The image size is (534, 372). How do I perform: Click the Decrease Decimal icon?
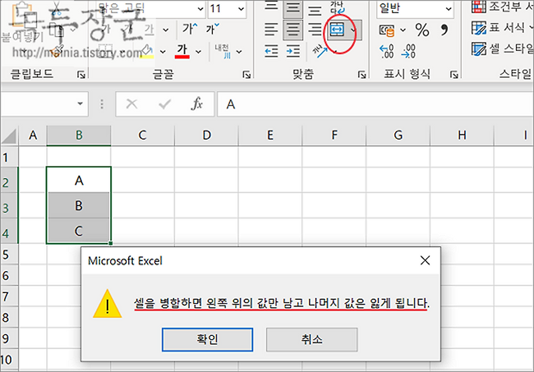tap(409, 51)
